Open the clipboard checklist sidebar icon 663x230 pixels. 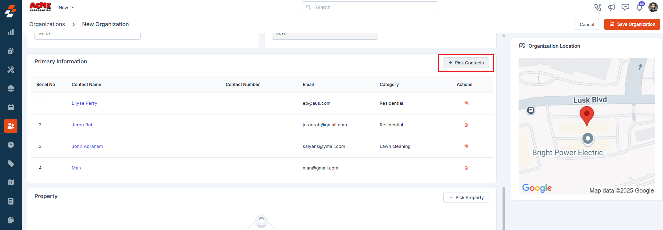point(11,51)
